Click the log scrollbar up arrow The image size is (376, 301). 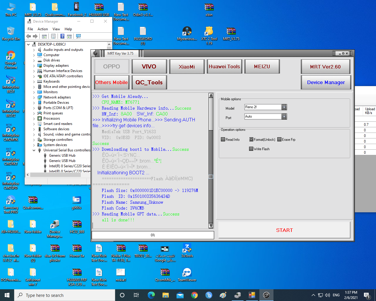point(211,95)
